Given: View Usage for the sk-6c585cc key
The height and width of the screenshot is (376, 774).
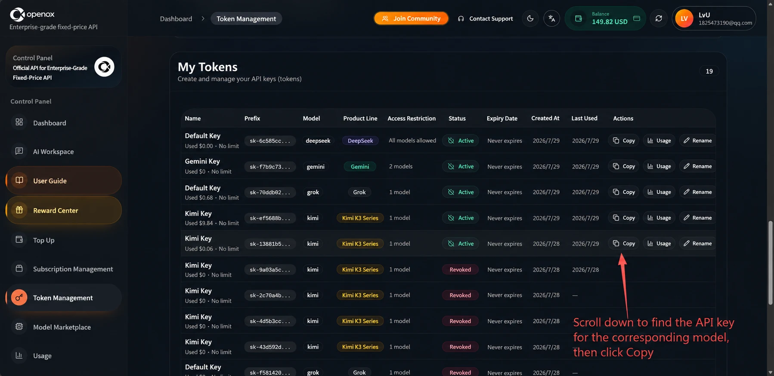Looking at the screenshot, I should [x=659, y=141].
